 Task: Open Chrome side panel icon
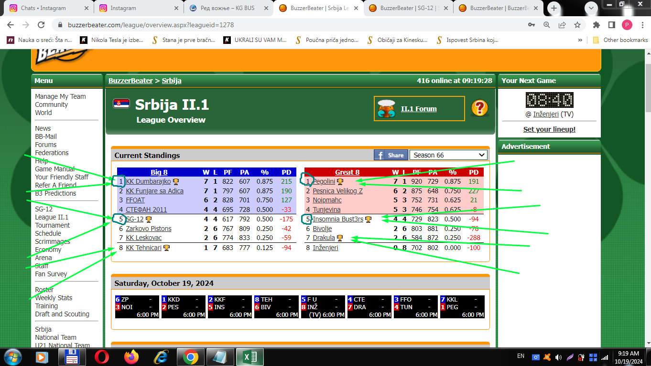coord(611,25)
